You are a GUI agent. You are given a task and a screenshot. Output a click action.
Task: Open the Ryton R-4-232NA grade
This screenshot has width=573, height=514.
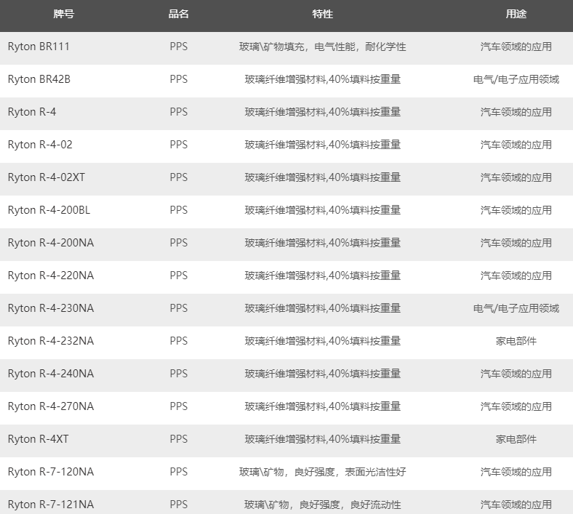[50, 341]
